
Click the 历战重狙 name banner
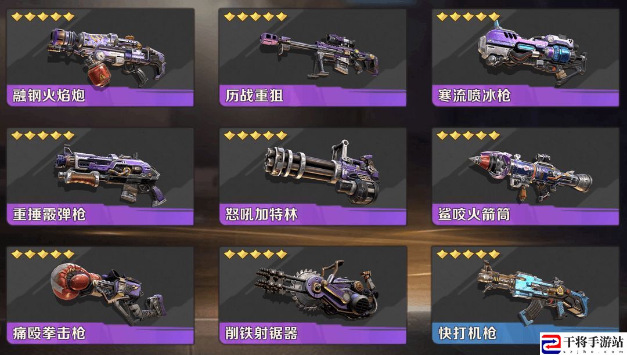[313, 96]
